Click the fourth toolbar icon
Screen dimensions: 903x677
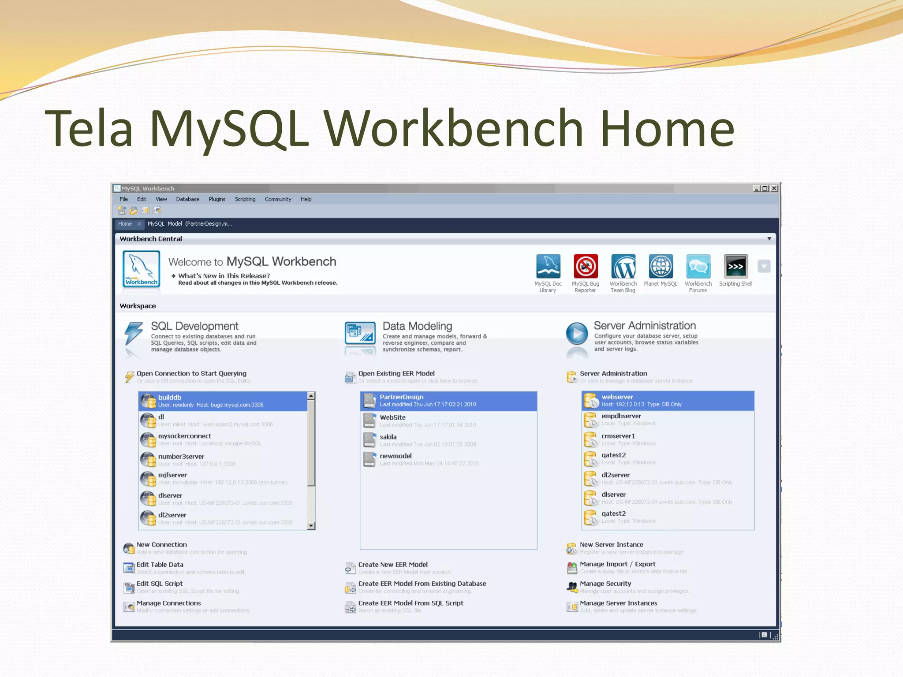[x=157, y=211]
